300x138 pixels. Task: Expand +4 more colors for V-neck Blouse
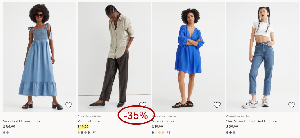point(94,132)
